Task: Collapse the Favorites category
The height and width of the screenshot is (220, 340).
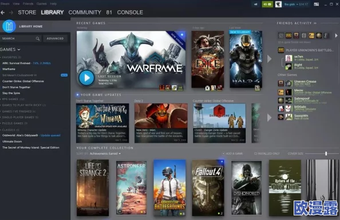Action: click(x=11, y=57)
